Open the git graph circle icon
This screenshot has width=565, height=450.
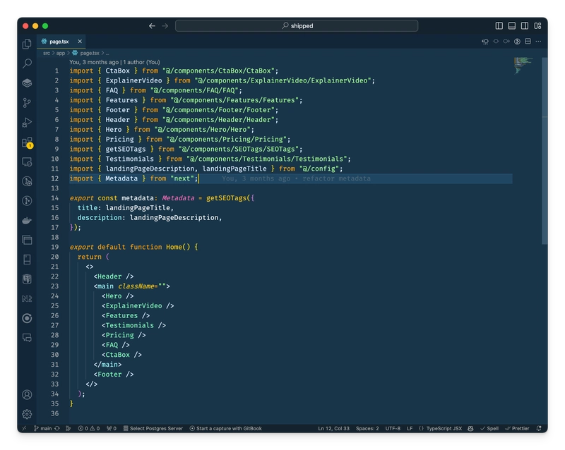(27, 200)
